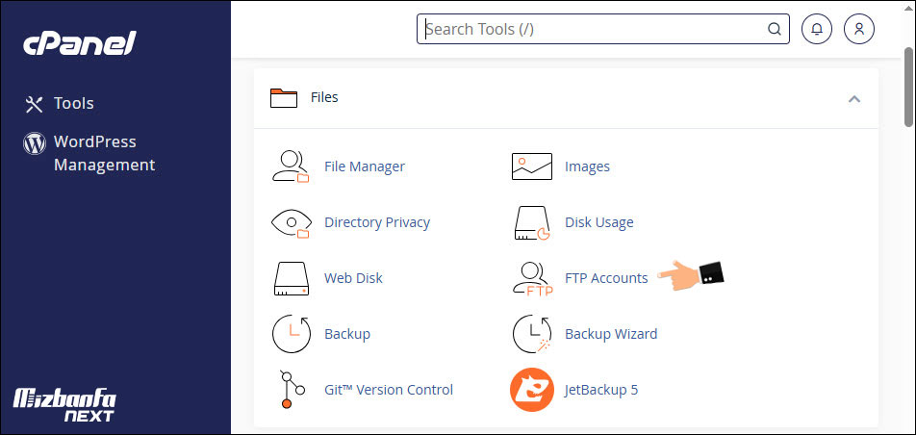This screenshot has width=916, height=435.
Task: Click the Git Version Control icon
Action: pyautogui.click(x=292, y=390)
